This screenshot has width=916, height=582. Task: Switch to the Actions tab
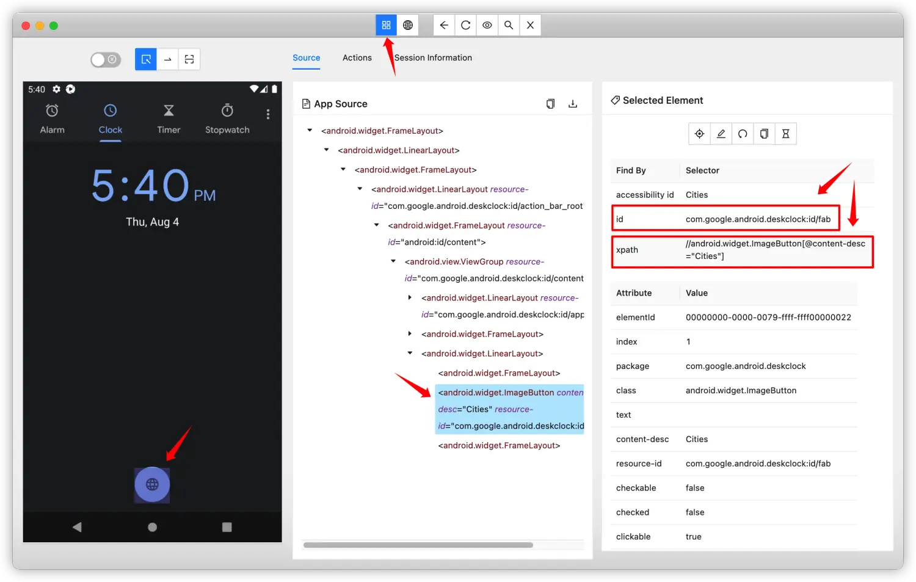pos(357,57)
